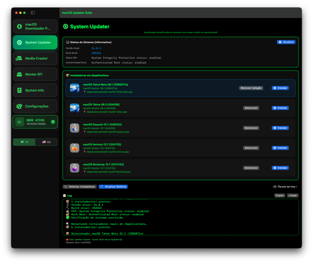313x263 pixels.
Task: Click the Monterey.app path text
Action: pyautogui.click(x=109, y=171)
